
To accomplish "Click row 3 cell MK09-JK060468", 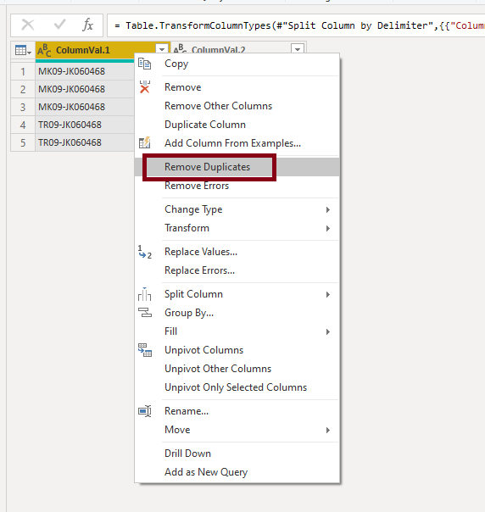I will click(85, 107).
